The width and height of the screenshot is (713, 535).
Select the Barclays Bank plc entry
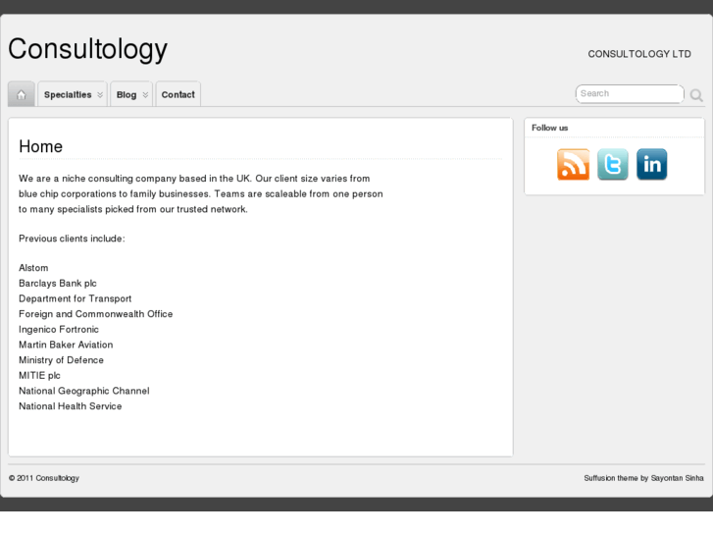[x=58, y=284]
